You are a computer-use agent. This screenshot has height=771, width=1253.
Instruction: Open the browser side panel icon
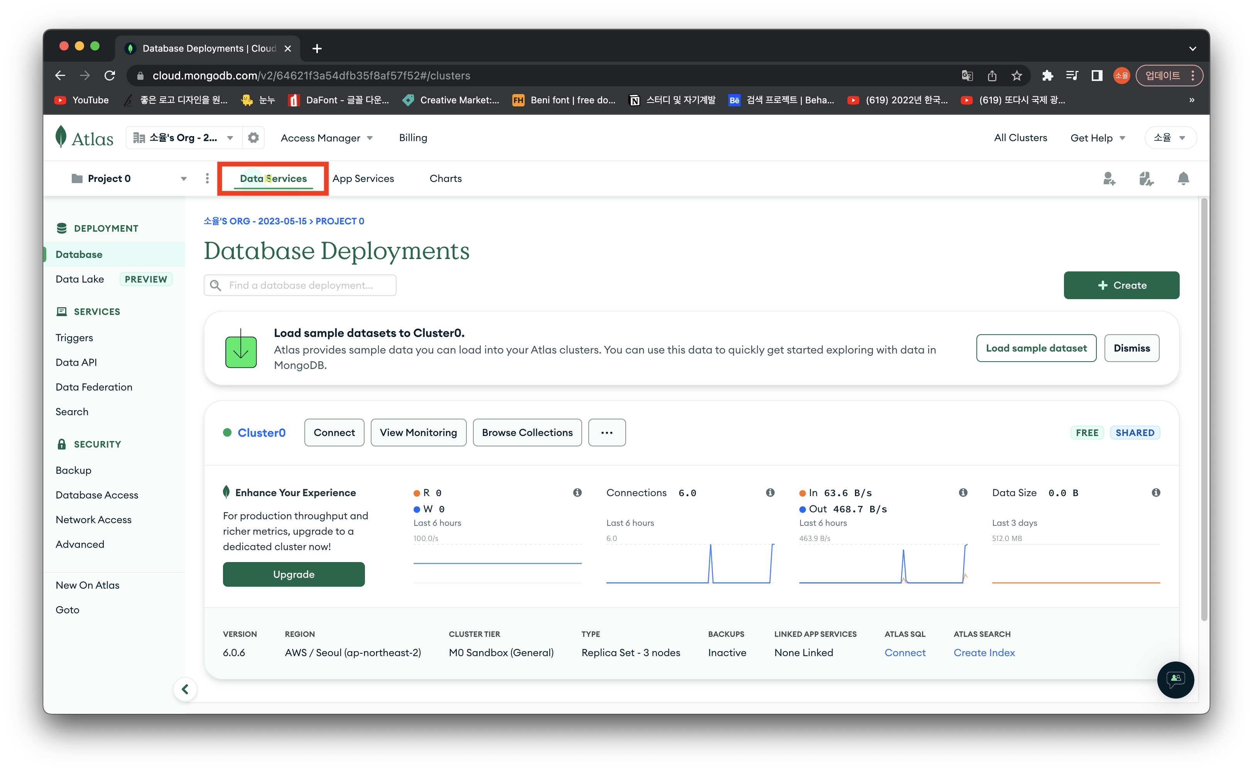pyautogui.click(x=1096, y=76)
